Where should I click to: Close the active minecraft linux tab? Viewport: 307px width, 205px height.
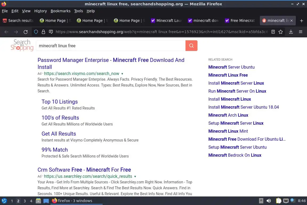click(x=292, y=21)
